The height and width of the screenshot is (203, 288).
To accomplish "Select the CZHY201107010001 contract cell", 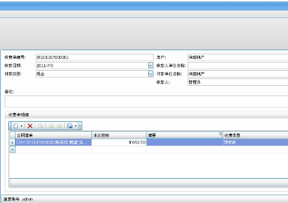I will pos(53,142).
